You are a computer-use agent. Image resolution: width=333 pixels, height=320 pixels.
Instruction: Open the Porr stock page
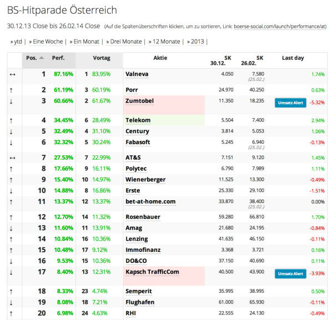click(x=132, y=90)
